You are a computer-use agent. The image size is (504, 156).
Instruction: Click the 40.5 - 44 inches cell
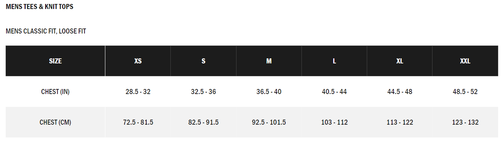pyautogui.click(x=334, y=92)
